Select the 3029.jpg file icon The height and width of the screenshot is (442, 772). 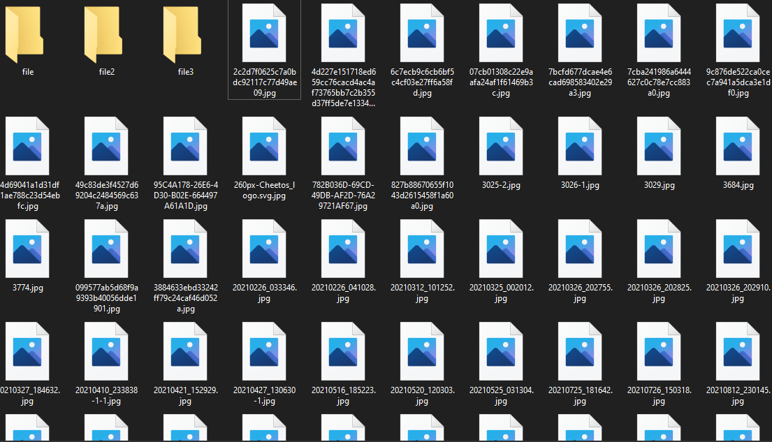(659, 146)
